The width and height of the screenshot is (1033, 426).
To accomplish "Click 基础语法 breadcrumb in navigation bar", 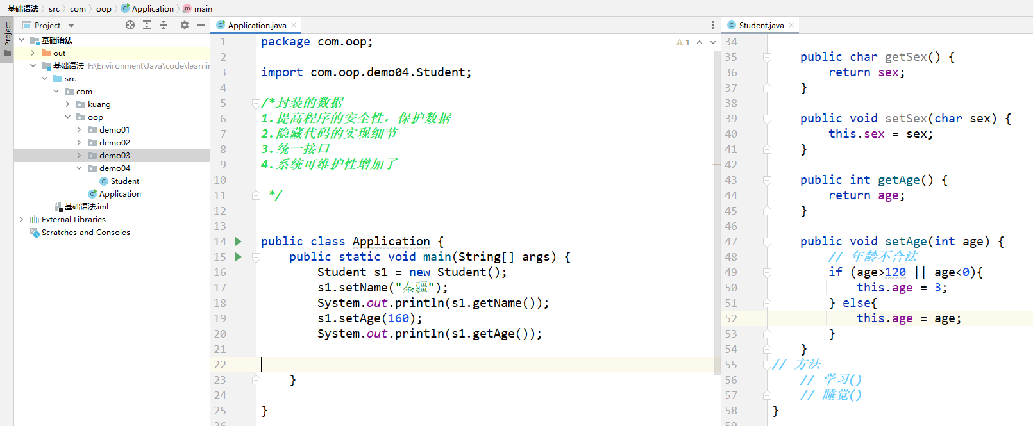I will pyautogui.click(x=23, y=8).
